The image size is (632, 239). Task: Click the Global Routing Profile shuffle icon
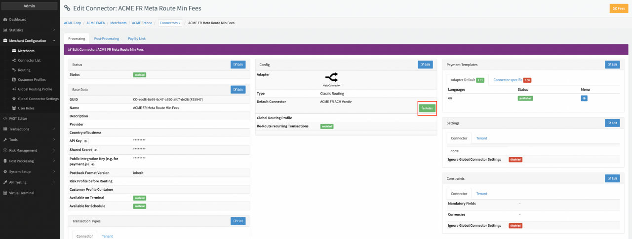pyautogui.click(x=14, y=89)
